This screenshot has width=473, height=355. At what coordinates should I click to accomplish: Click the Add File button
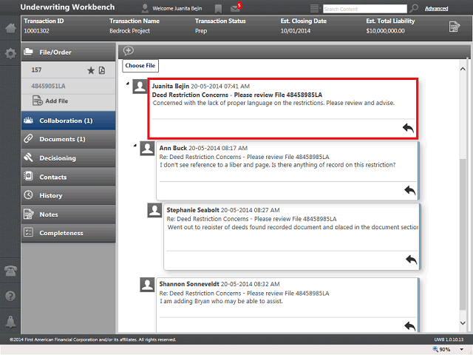(x=50, y=101)
